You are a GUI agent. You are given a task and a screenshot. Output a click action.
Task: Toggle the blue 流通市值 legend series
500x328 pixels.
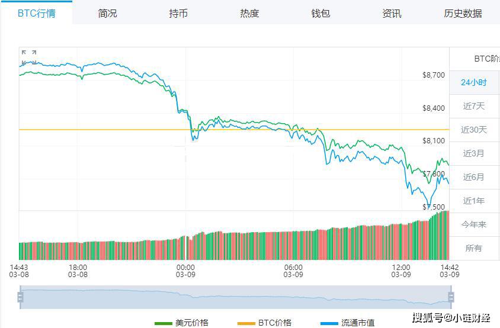[347, 323]
